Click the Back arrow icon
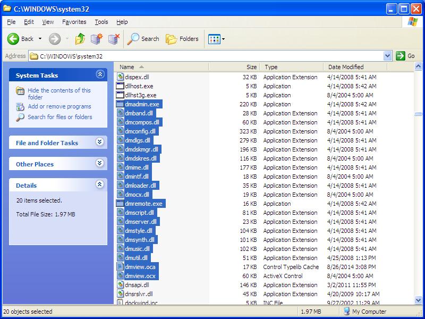 coord(13,39)
